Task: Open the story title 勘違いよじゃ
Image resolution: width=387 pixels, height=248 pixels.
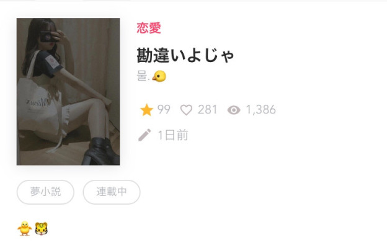Action: pyautogui.click(x=185, y=55)
